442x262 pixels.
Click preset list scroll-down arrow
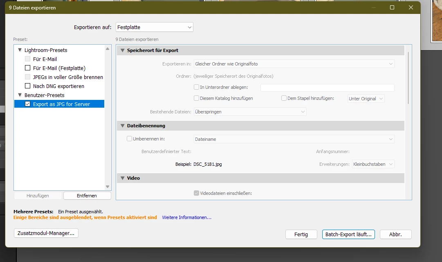point(108,187)
